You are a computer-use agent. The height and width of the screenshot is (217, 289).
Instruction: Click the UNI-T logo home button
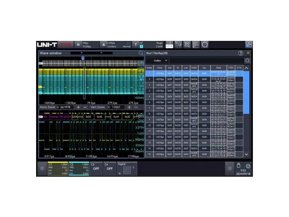(47, 44)
